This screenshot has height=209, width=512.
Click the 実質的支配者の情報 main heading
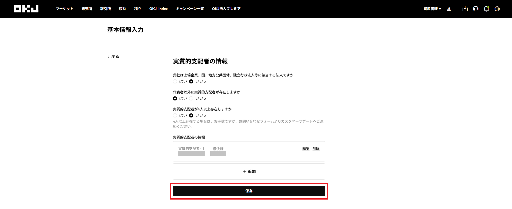click(x=200, y=61)
